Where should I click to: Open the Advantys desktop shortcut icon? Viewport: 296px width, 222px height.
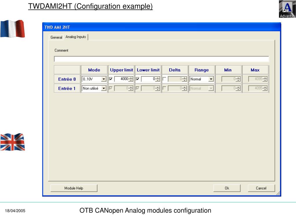pos(287,9)
